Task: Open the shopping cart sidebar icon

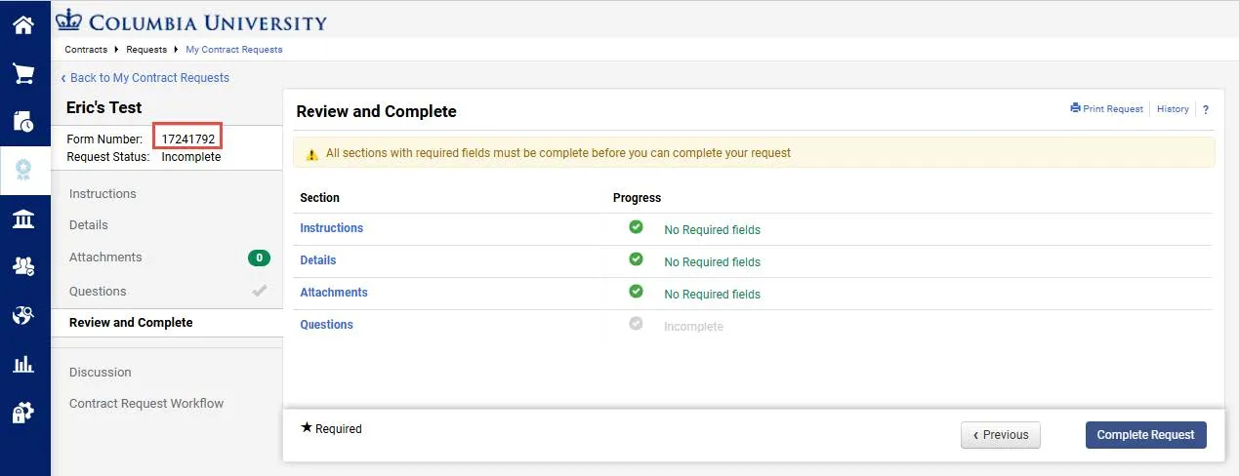Action: (23, 73)
